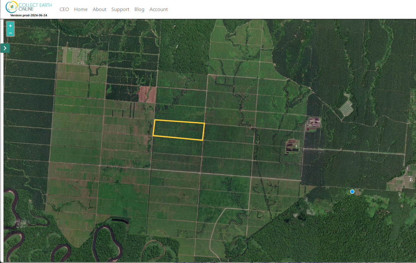Go to the Home page
The image size is (416, 263).
(x=81, y=9)
